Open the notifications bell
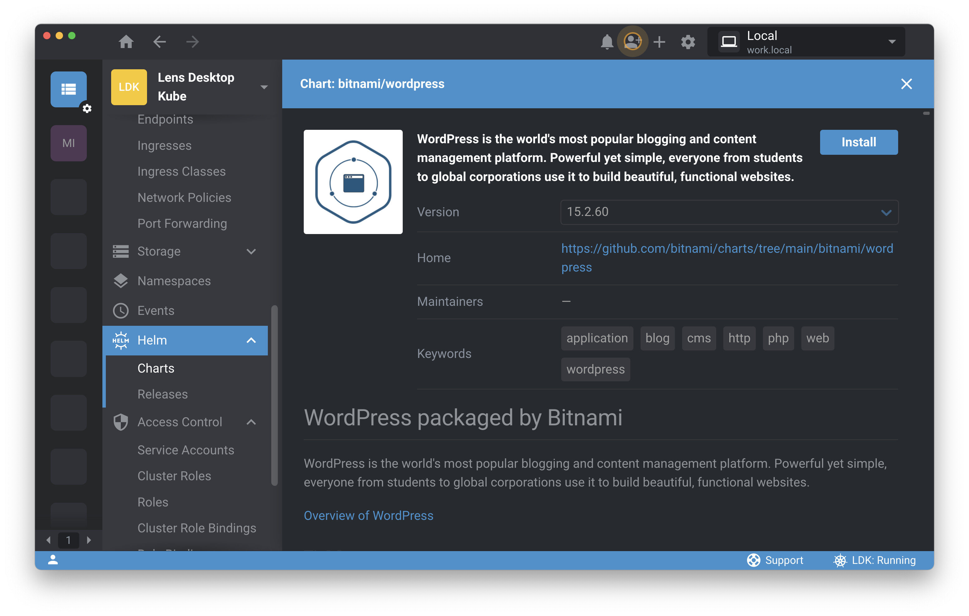The height and width of the screenshot is (616, 969). click(607, 42)
